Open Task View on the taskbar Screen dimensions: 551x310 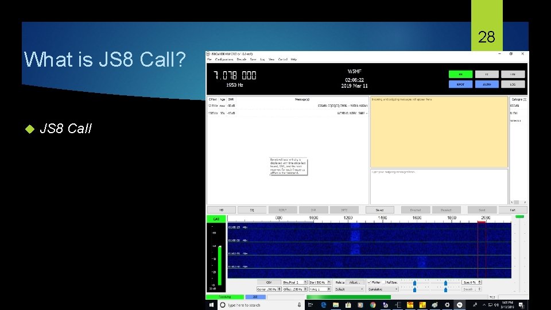click(311, 305)
